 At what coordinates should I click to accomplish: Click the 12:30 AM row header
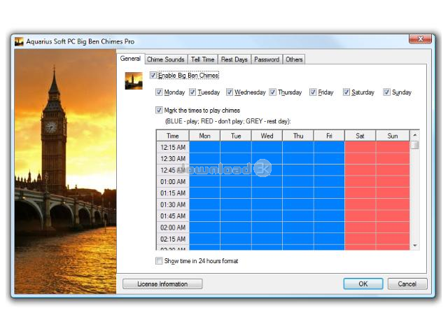tap(173, 159)
